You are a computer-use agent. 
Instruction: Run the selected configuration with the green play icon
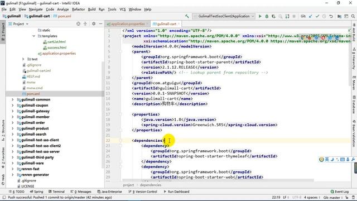point(260,16)
